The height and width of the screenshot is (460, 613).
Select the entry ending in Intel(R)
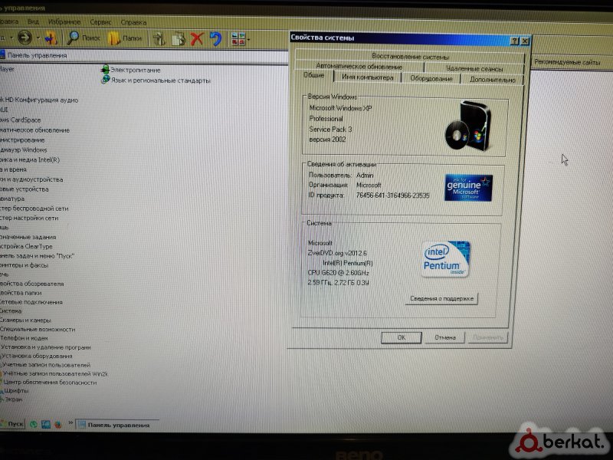click(30, 159)
